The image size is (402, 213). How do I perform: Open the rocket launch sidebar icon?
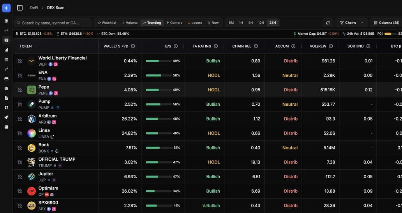[6, 117]
